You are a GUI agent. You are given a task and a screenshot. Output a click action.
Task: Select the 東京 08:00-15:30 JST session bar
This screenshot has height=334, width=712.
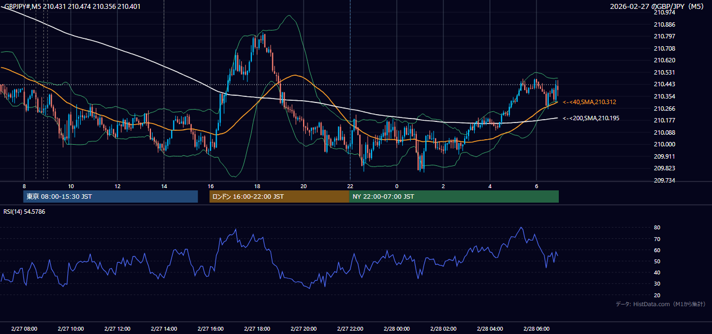coord(110,197)
